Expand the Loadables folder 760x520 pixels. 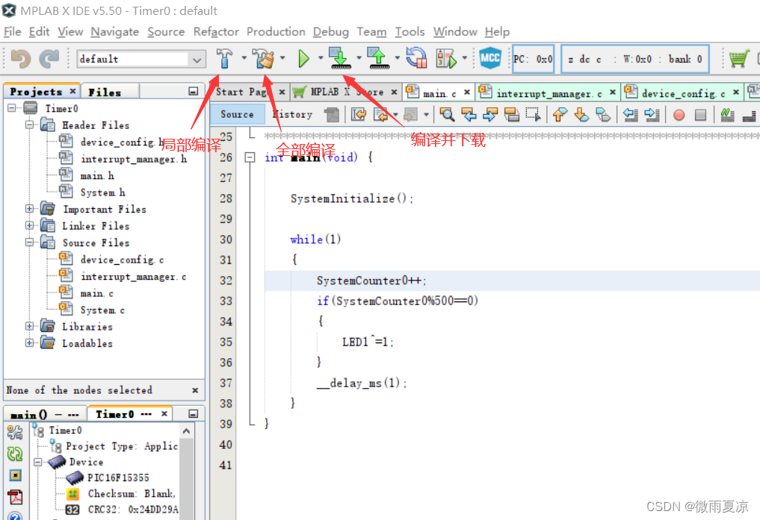(30, 343)
